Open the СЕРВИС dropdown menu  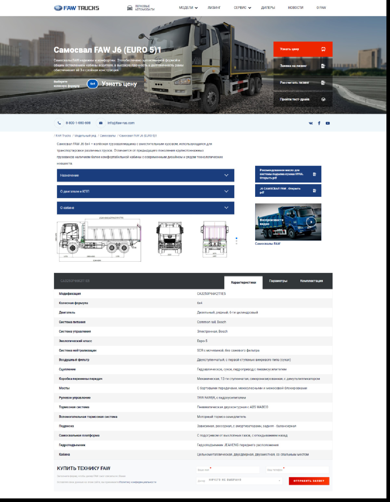(242, 8)
